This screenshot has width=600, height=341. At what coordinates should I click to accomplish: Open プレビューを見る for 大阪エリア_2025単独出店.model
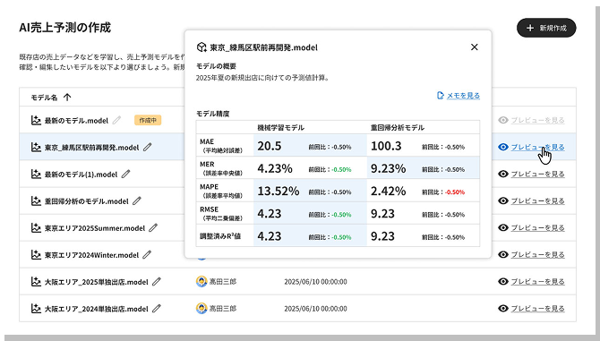(537, 281)
